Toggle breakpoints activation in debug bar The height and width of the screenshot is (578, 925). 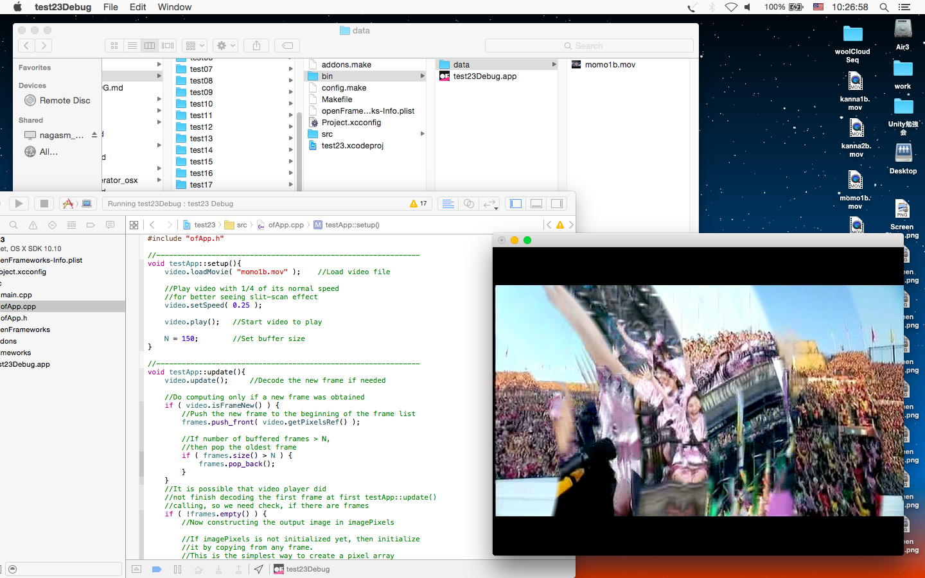[x=156, y=569]
